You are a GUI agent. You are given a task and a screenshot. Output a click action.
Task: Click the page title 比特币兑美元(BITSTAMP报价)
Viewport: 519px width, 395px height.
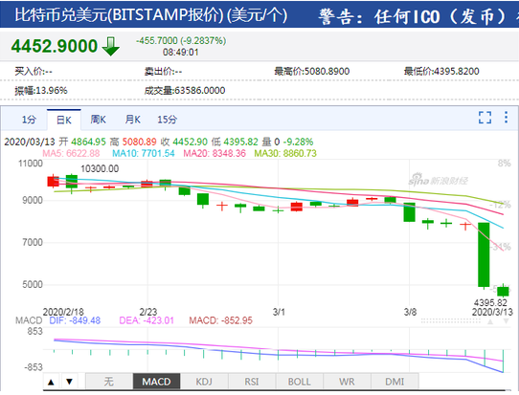pyautogui.click(x=119, y=15)
